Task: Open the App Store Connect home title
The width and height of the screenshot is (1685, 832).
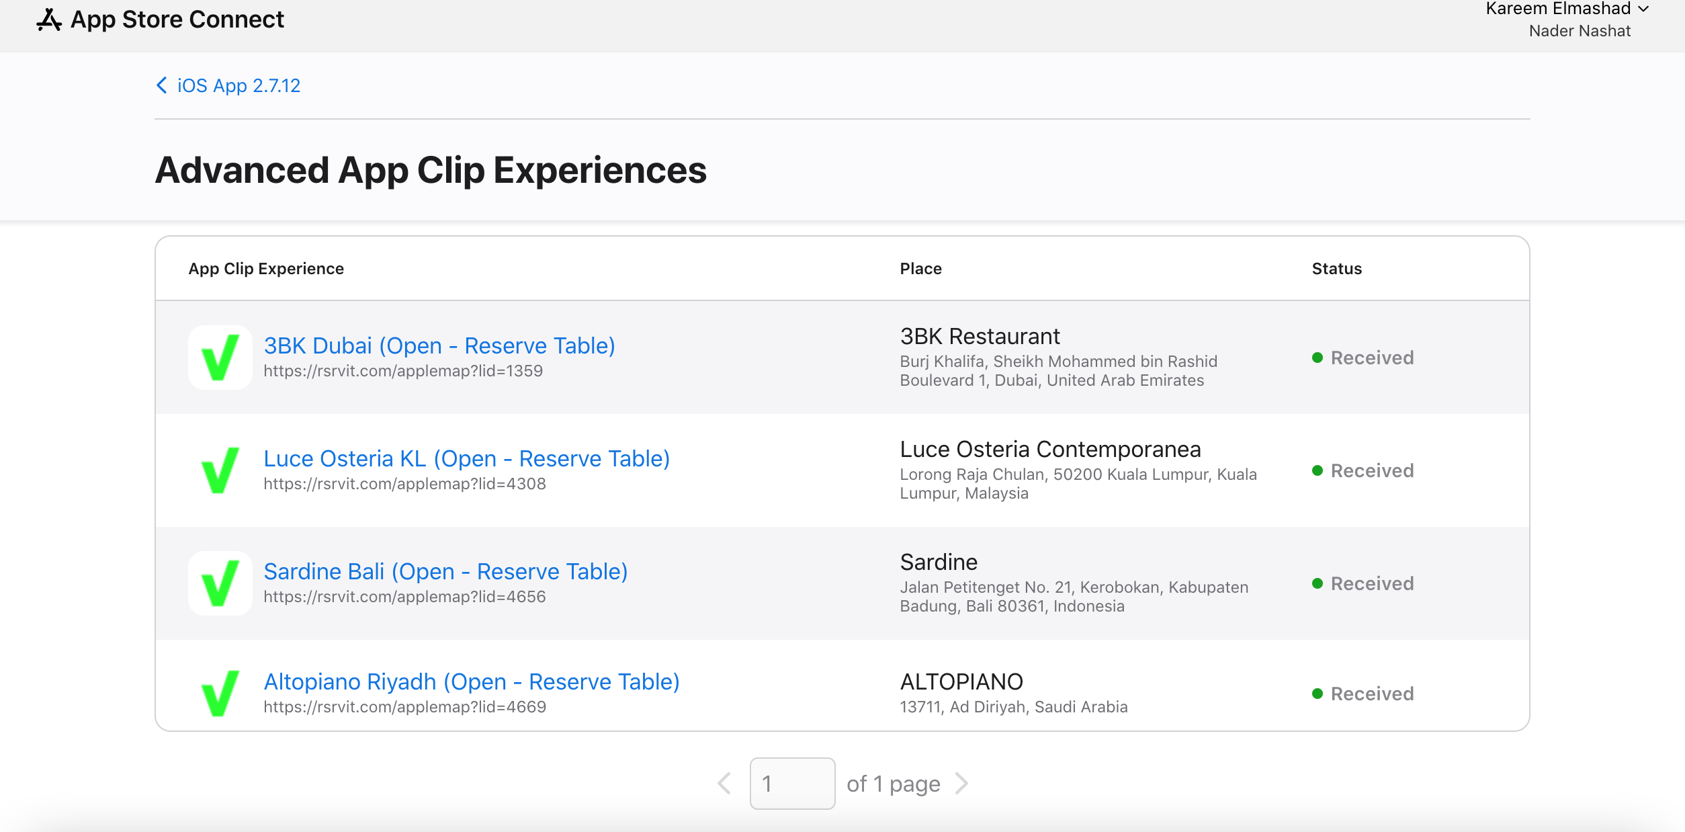Action: click(x=177, y=19)
